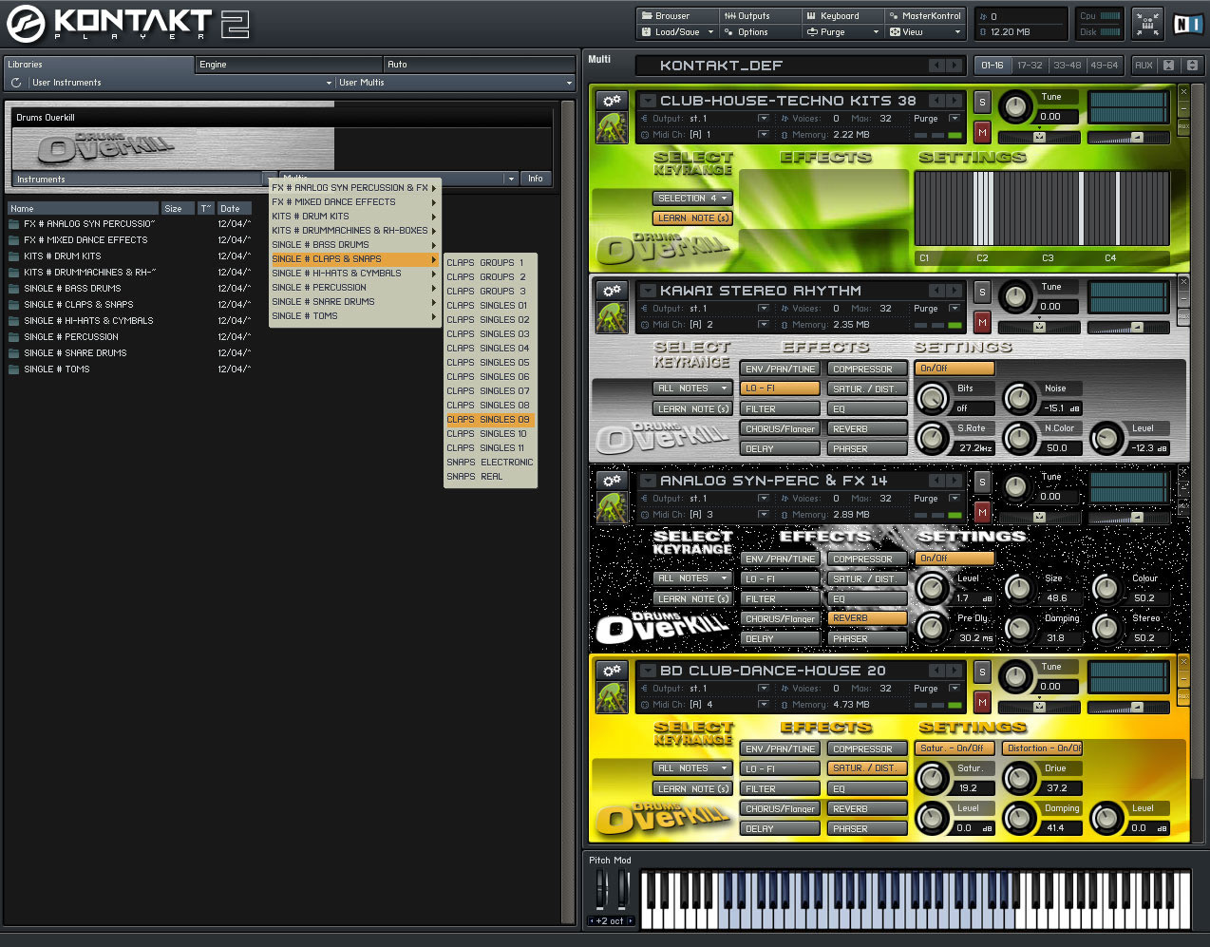The height and width of the screenshot is (947, 1210).
Task: Open the View dropdown menu
Action: pos(925,31)
